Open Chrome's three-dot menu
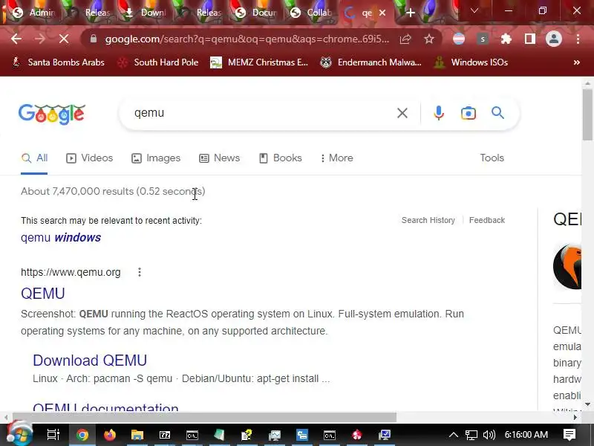 578,39
